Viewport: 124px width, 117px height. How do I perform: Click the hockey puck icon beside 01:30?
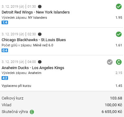[40, 6]
